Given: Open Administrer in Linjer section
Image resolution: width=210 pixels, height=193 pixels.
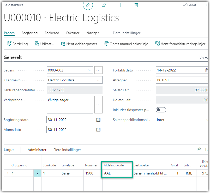Looking at the screenshot, I should coord(37,150).
